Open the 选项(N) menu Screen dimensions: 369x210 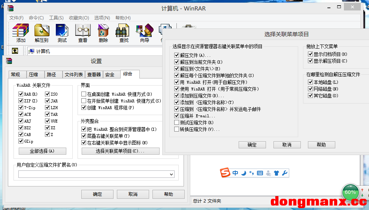(x=102, y=18)
